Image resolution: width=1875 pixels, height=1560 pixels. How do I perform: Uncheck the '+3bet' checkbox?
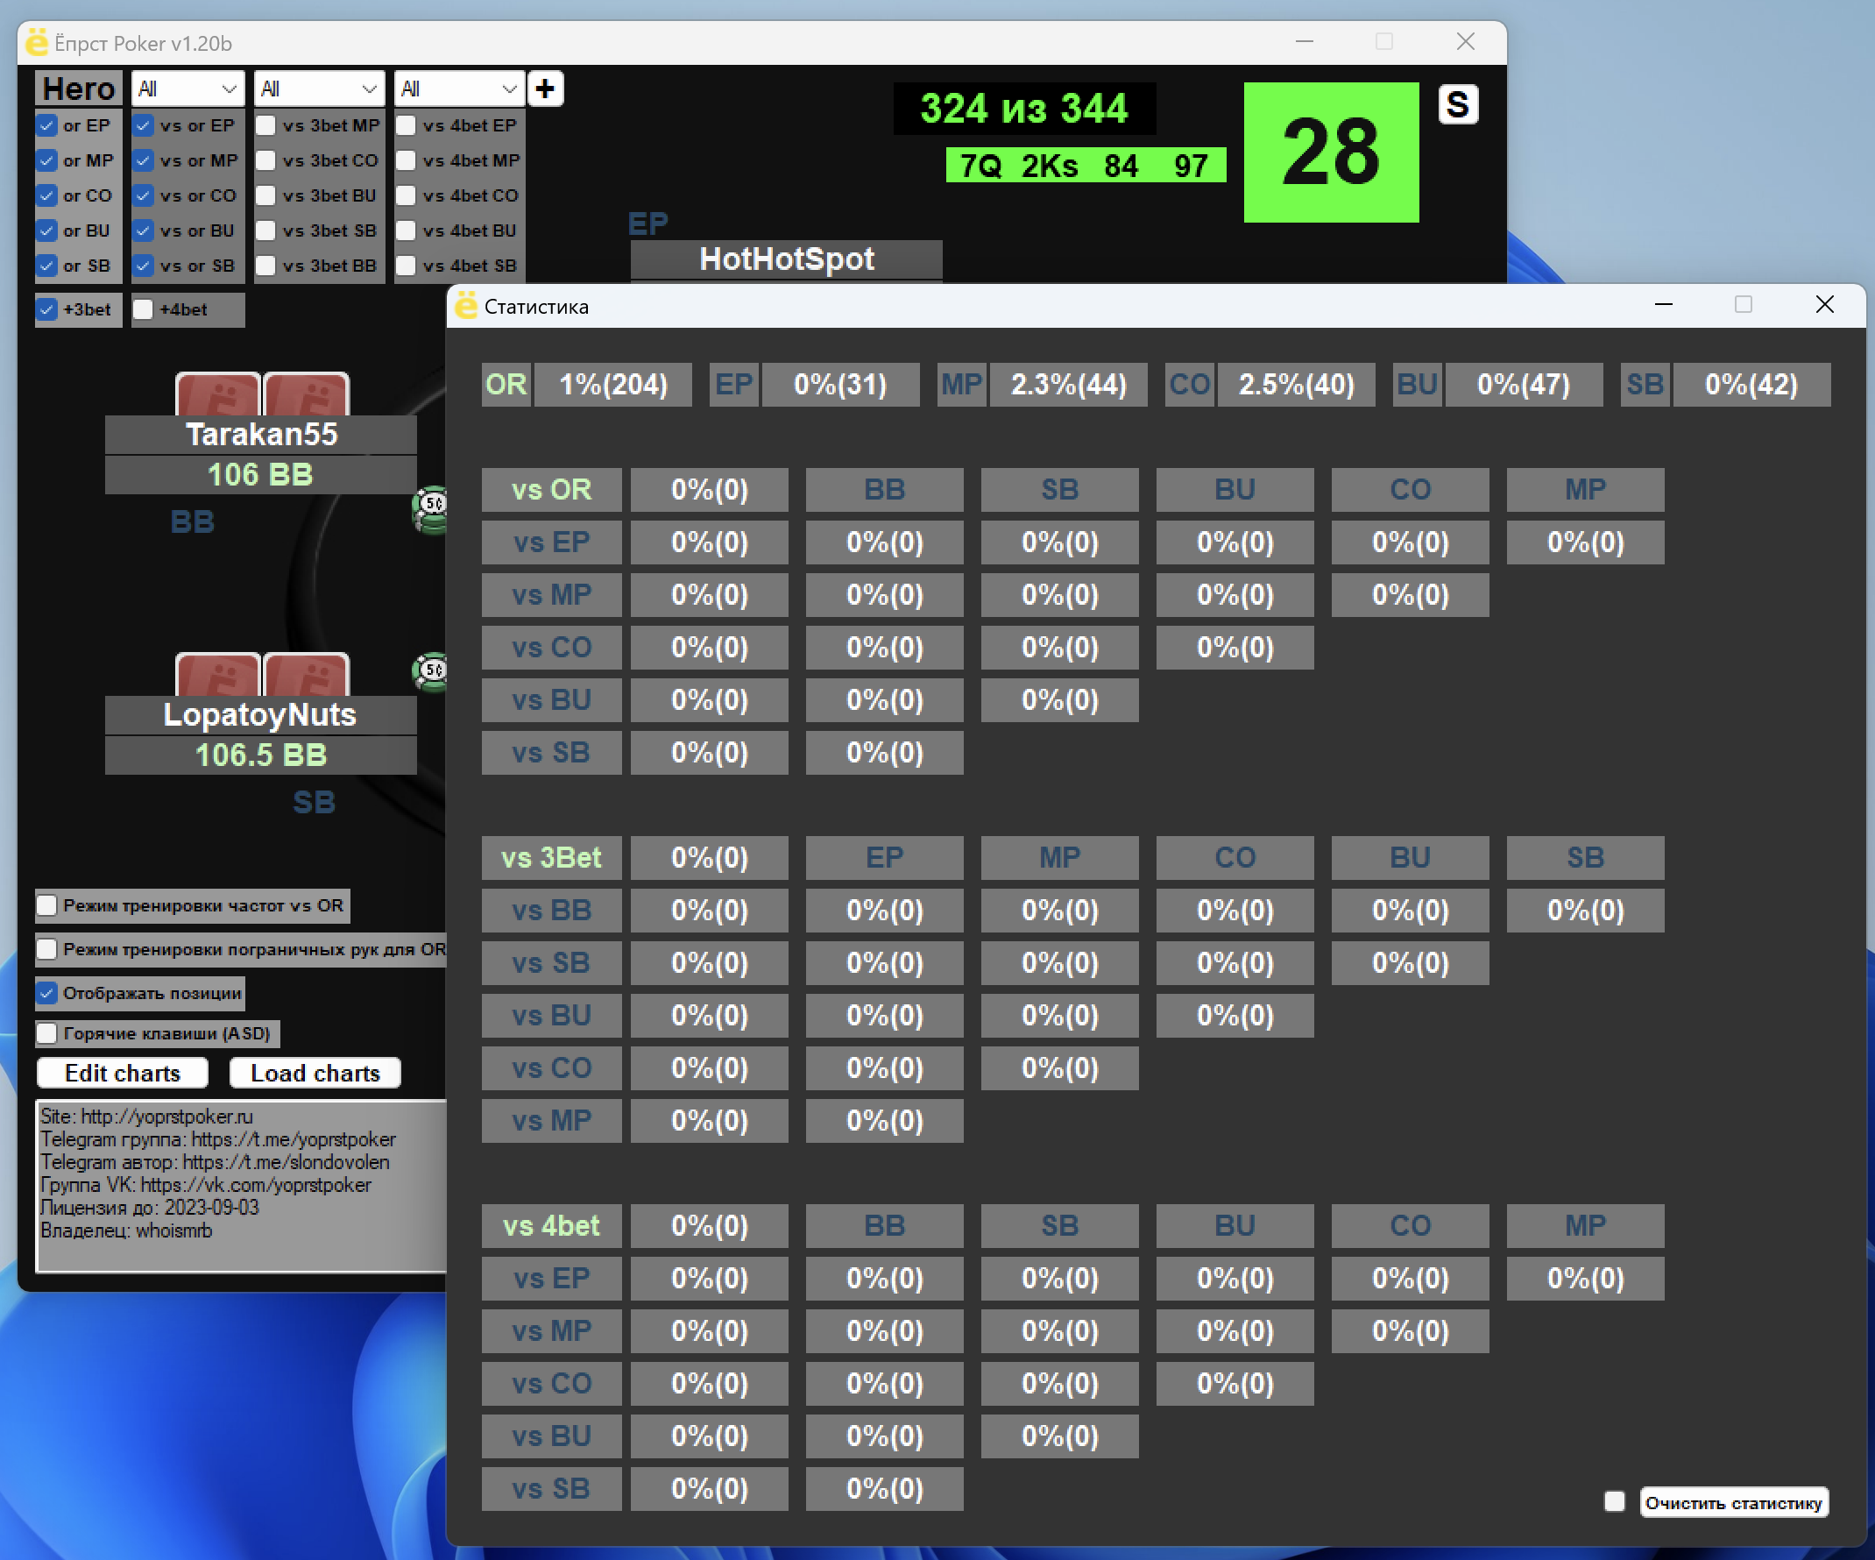(47, 309)
